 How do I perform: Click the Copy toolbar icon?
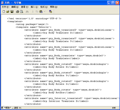(37, 12)
